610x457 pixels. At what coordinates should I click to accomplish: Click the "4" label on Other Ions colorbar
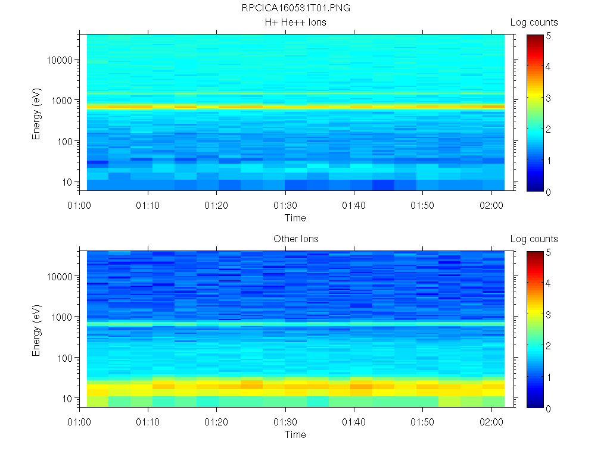coord(549,283)
